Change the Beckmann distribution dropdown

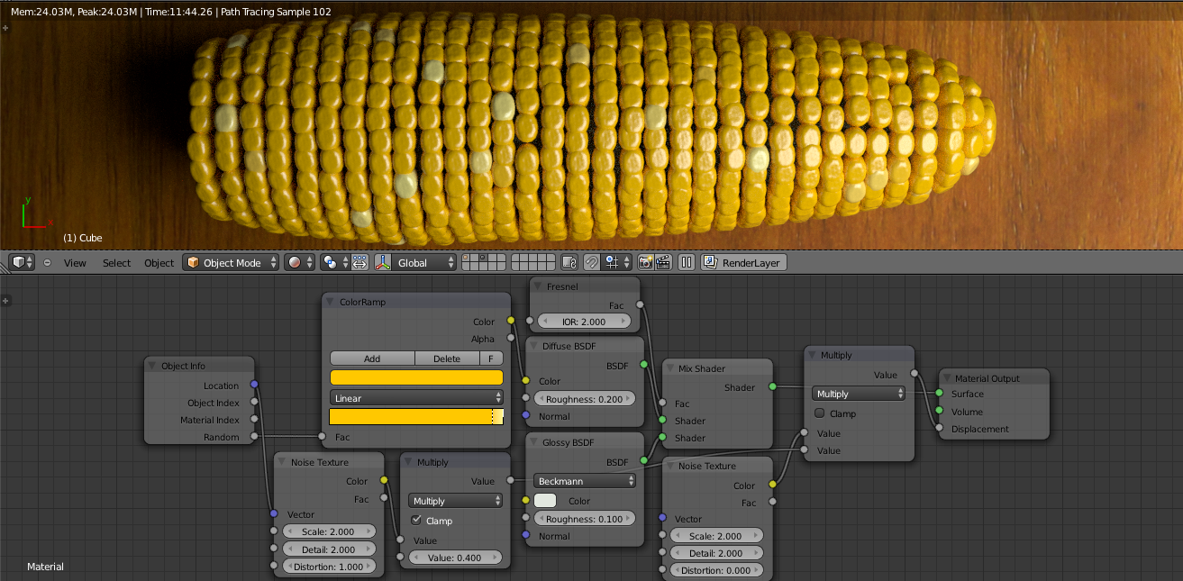point(584,481)
